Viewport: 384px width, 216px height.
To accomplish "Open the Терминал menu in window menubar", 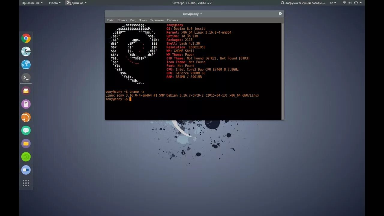I will 157,20.
